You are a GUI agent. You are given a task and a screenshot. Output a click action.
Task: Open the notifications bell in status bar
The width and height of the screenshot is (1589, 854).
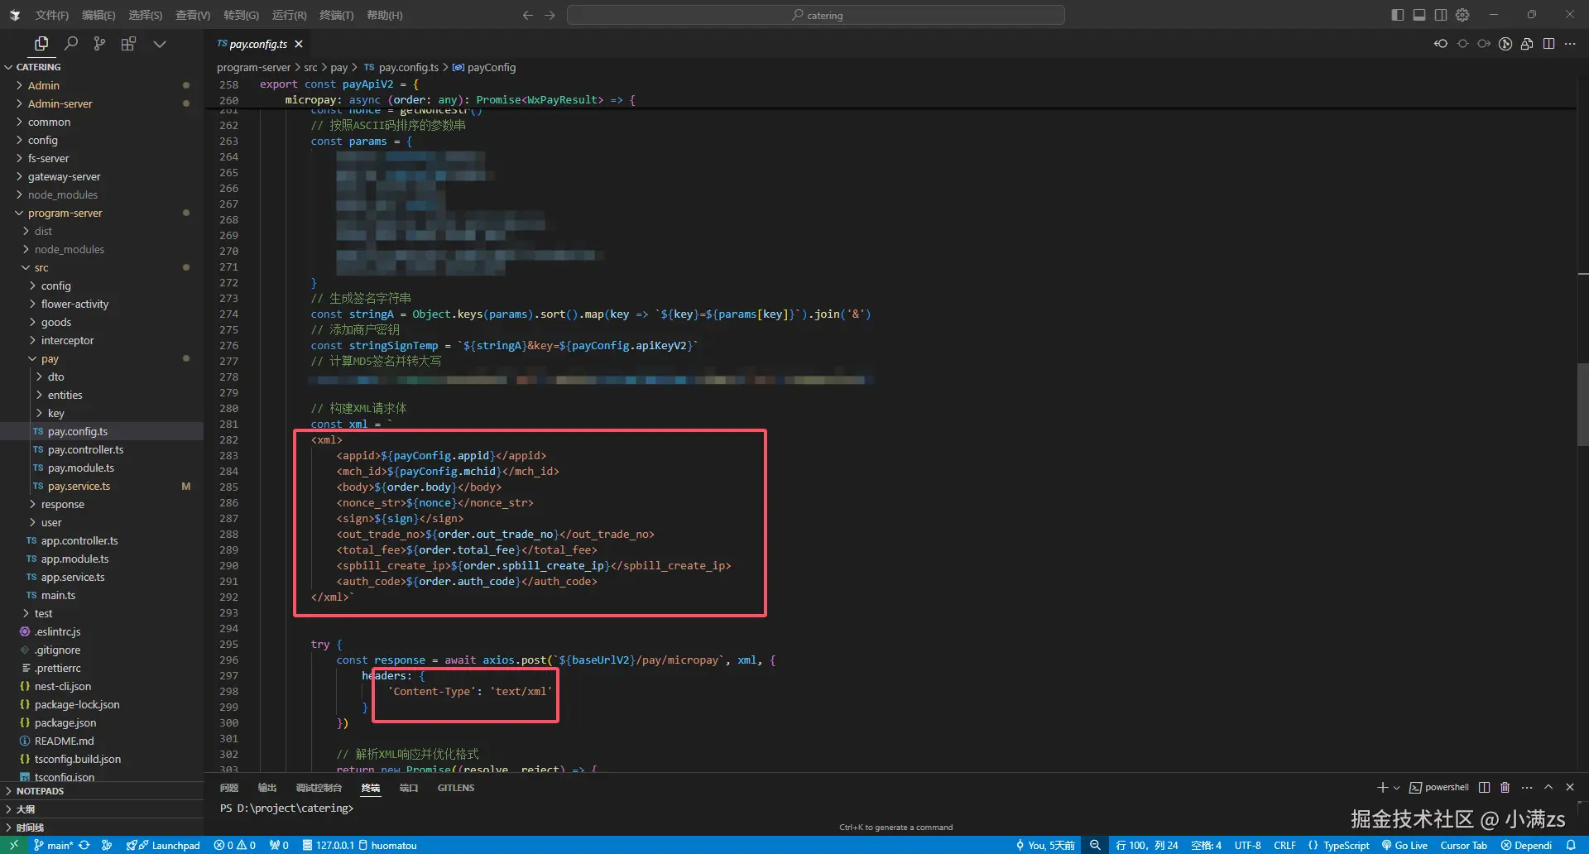coord(1570,845)
